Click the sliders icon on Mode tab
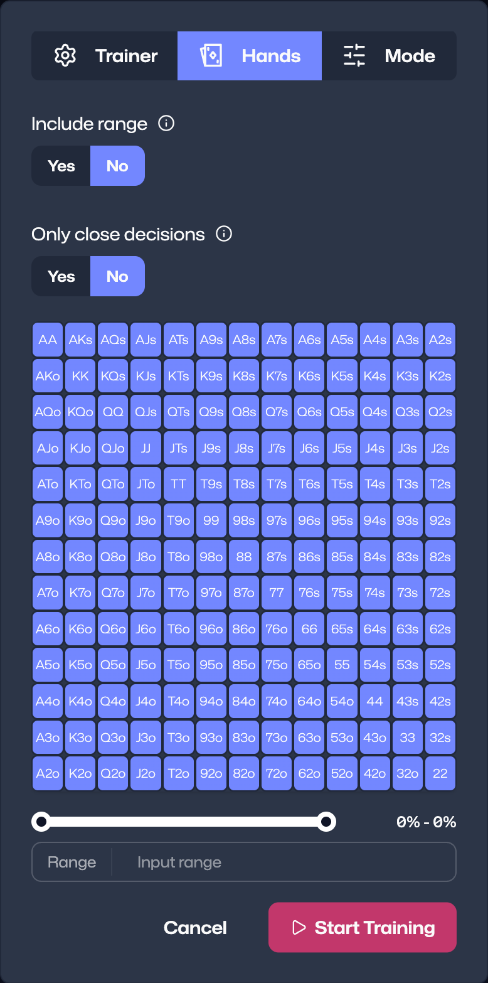Screen dimensions: 488x983 354,56
